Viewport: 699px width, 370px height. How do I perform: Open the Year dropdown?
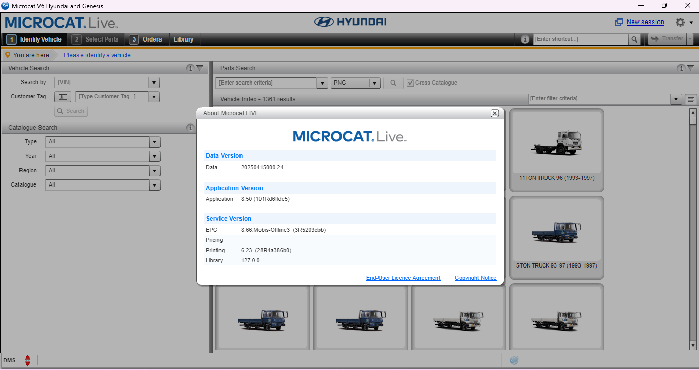[x=154, y=156]
